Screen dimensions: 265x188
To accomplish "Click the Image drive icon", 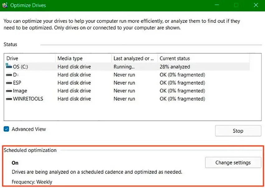I will pyautogui.click(x=9, y=91).
